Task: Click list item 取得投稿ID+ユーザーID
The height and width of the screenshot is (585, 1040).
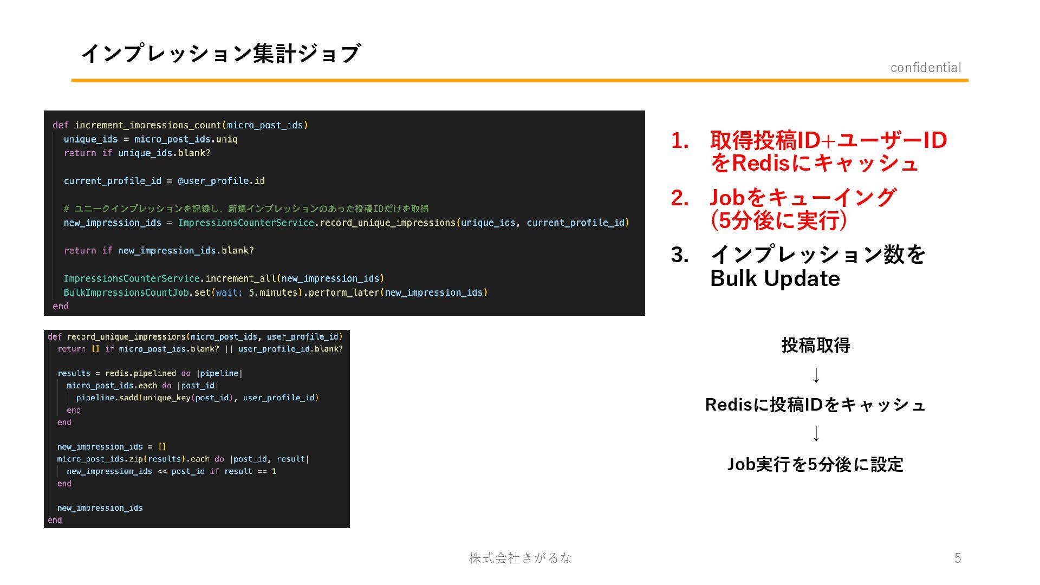Action: tap(828, 140)
